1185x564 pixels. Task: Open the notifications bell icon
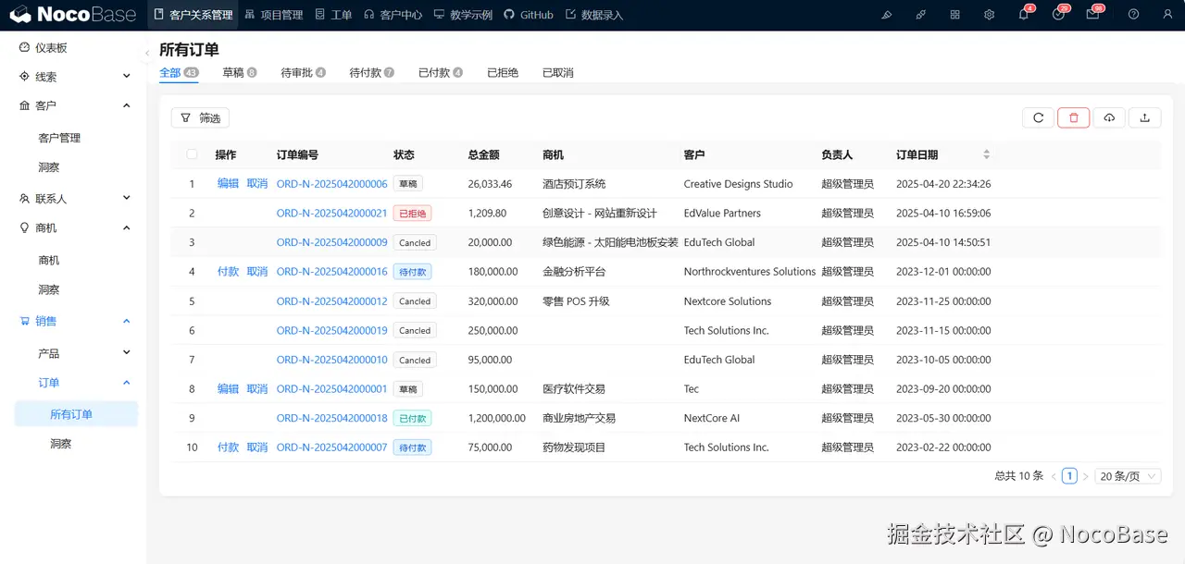(x=1023, y=15)
